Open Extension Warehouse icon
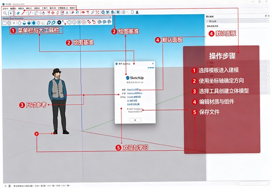 108,12
